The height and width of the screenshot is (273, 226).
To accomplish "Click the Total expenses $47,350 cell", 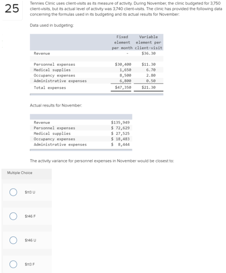I will point(123,87).
